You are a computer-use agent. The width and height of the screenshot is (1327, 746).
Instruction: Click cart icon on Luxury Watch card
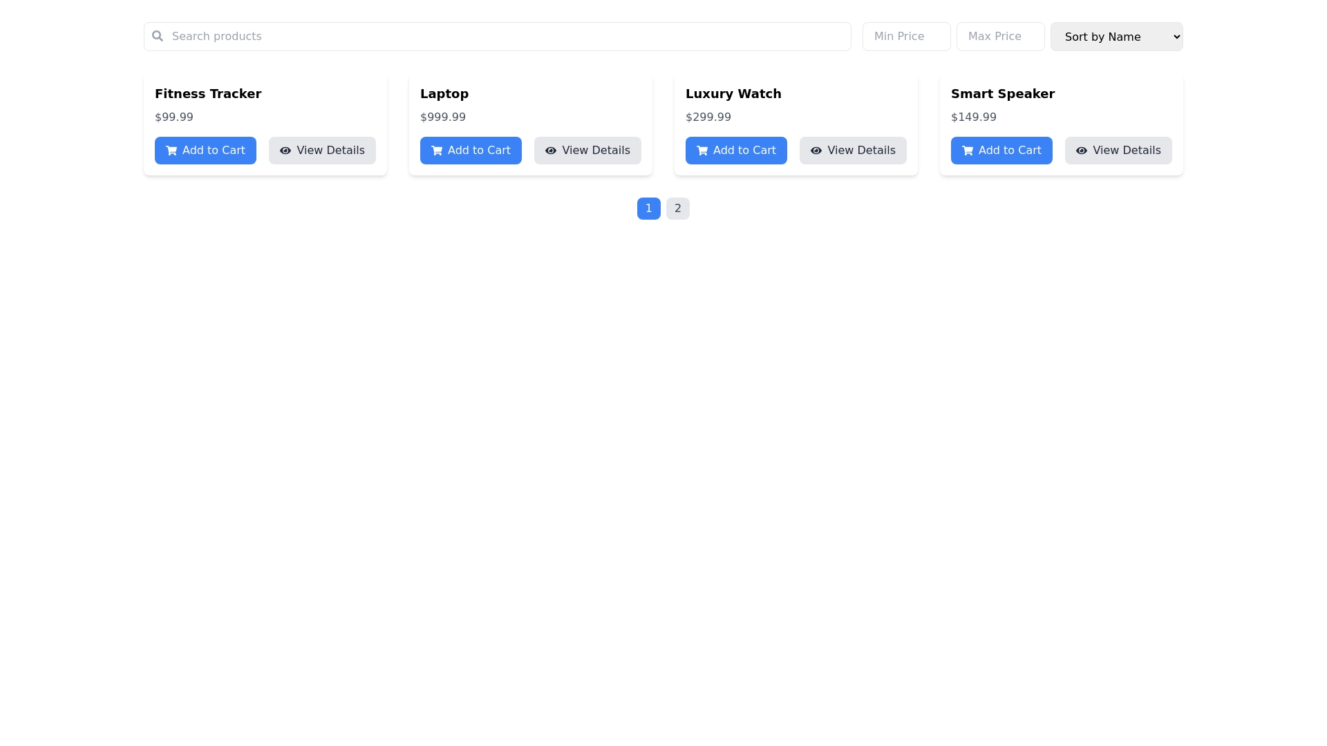click(x=702, y=151)
